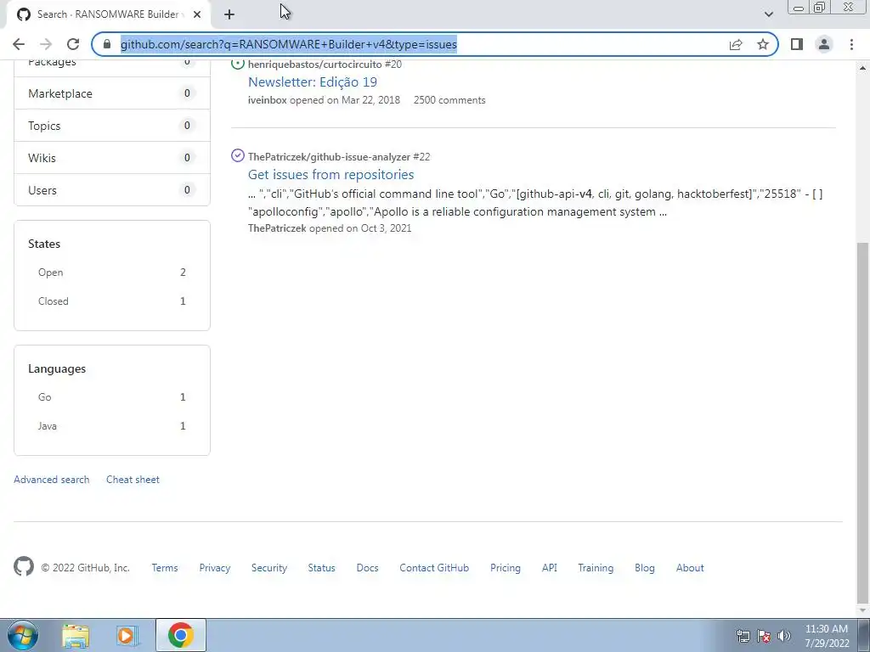Filter results by Java language
This screenshot has width=870, height=652.
pyautogui.click(x=112, y=426)
